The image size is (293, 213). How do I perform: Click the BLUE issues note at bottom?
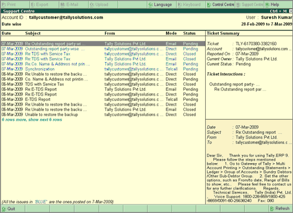[x=57, y=202]
